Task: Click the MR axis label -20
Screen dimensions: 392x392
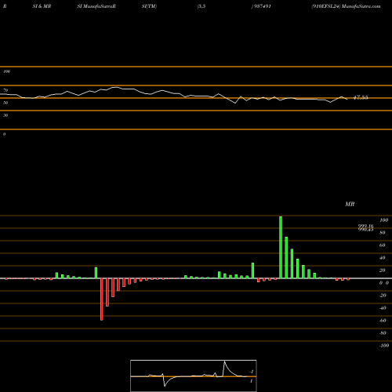Action: click(383, 296)
